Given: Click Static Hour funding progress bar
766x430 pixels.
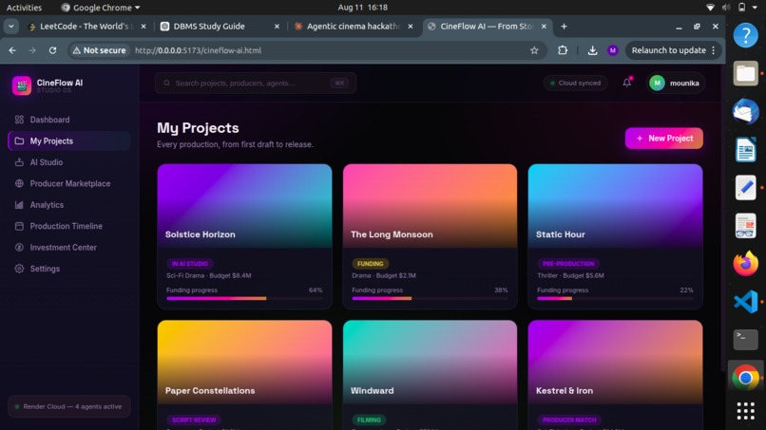Looking at the screenshot, I should click(x=615, y=298).
